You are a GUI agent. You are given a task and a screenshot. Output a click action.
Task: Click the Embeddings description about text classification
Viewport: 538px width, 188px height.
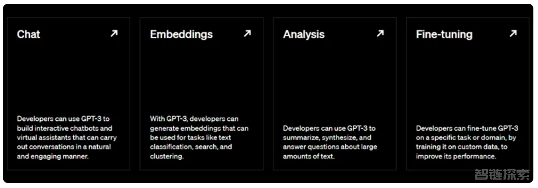pyautogui.click(x=199, y=138)
